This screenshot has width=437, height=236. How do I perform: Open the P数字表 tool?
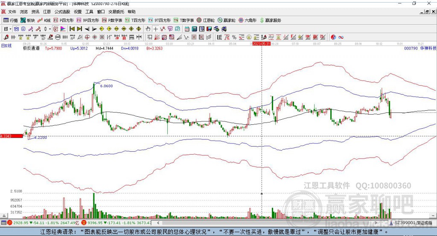[112, 20]
